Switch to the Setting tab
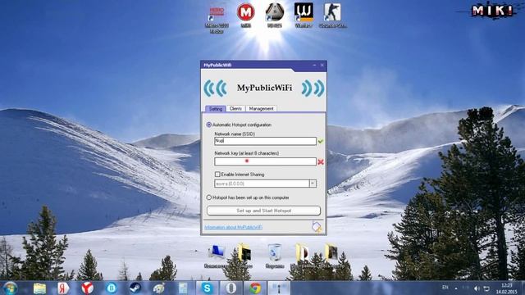 pyautogui.click(x=216, y=109)
